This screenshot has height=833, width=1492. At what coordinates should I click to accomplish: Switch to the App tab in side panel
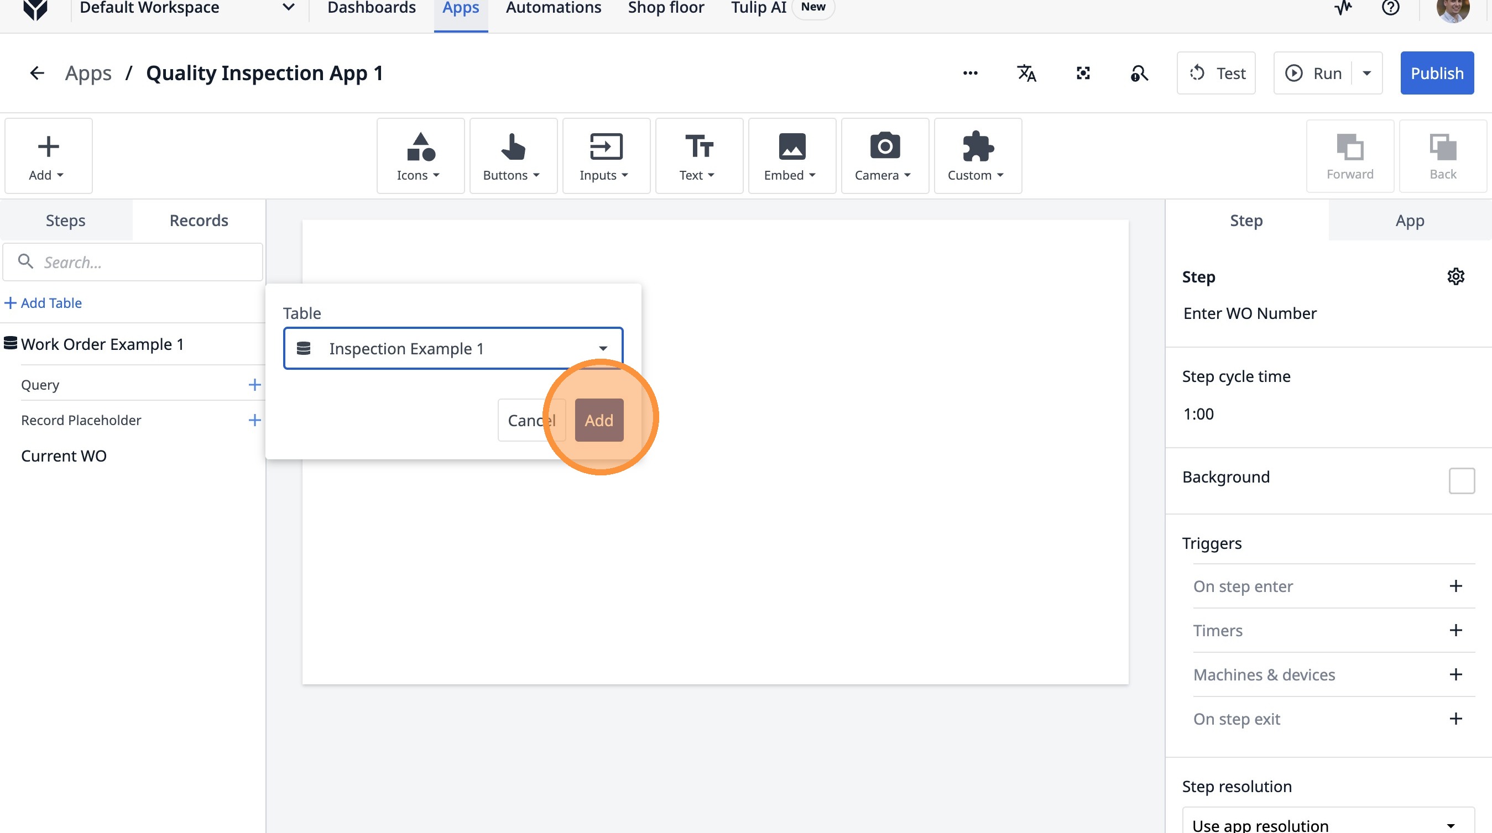pyautogui.click(x=1409, y=220)
